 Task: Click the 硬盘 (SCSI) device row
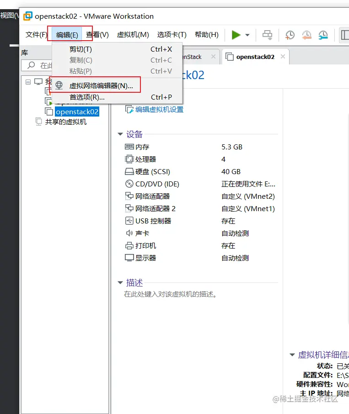200,172
